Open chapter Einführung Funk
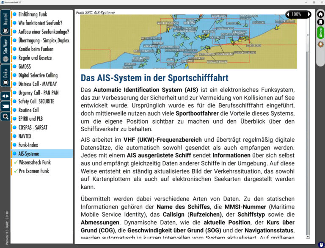The height and width of the screenshot is (248, 325). click(x=41, y=14)
